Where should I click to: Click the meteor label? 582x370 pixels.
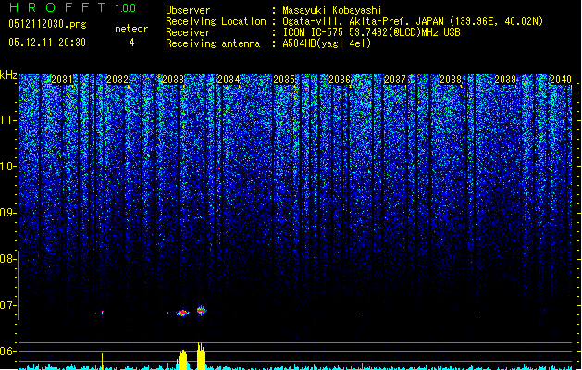pyautogui.click(x=131, y=29)
